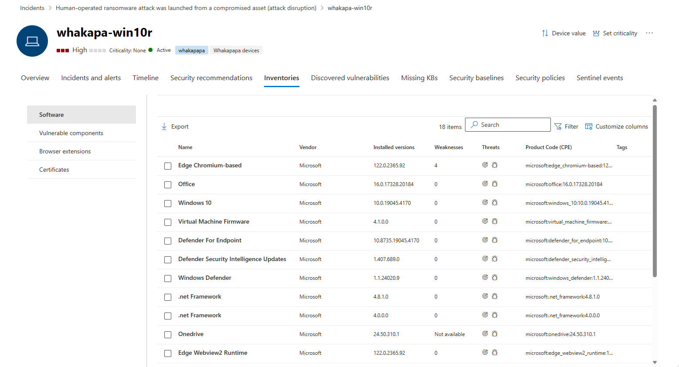Click the device laptop avatar icon
This screenshot has height=367, width=679.
pyautogui.click(x=32, y=41)
